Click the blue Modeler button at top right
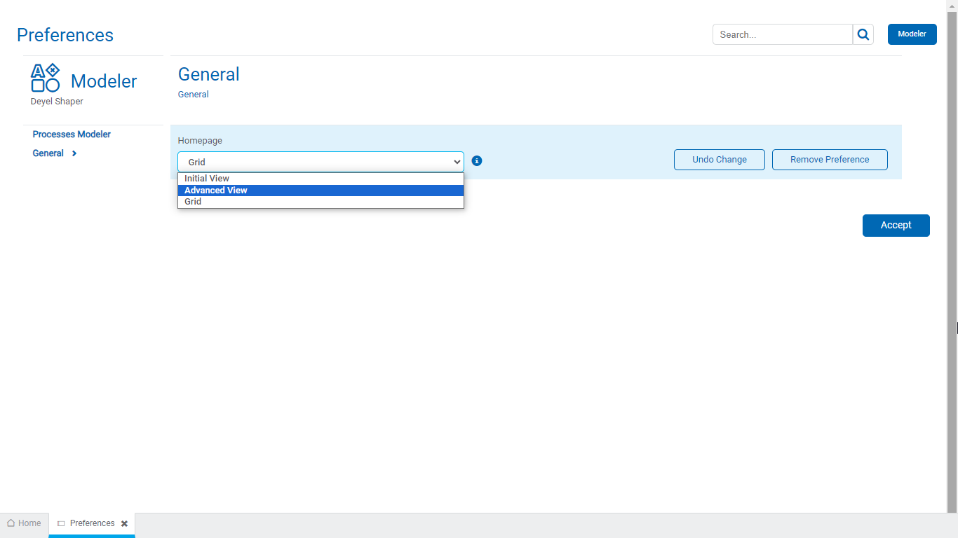This screenshot has width=958, height=538. (x=912, y=34)
